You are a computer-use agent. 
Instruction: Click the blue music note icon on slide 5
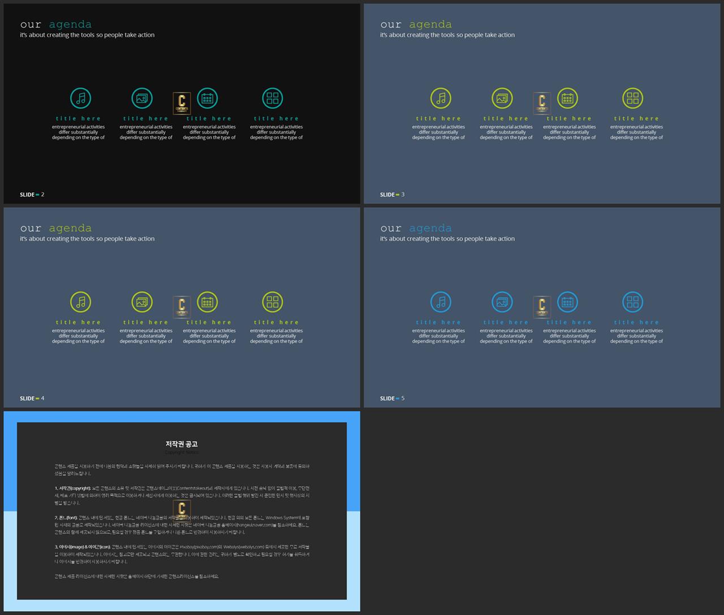point(441,302)
